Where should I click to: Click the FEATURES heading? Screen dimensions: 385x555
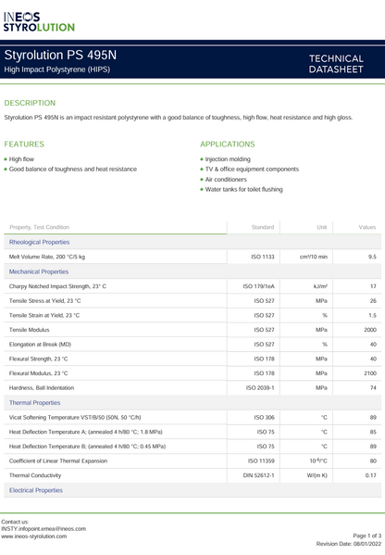click(24, 144)
